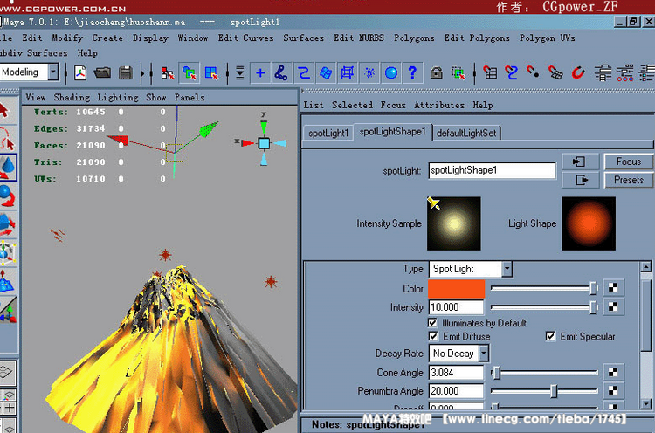Toggle the curves selection mask icon
Viewport: 655px width, 433px height.
pyautogui.click(x=304, y=73)
